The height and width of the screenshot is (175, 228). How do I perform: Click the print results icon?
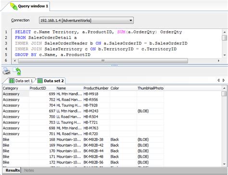[6, 71]
